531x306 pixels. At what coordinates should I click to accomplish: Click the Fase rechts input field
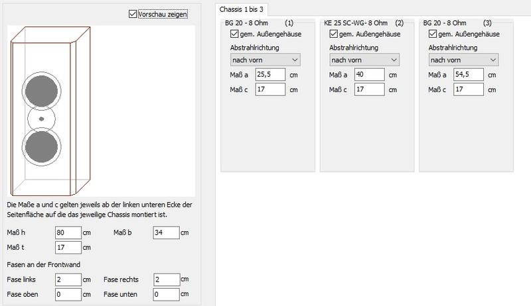166,280
